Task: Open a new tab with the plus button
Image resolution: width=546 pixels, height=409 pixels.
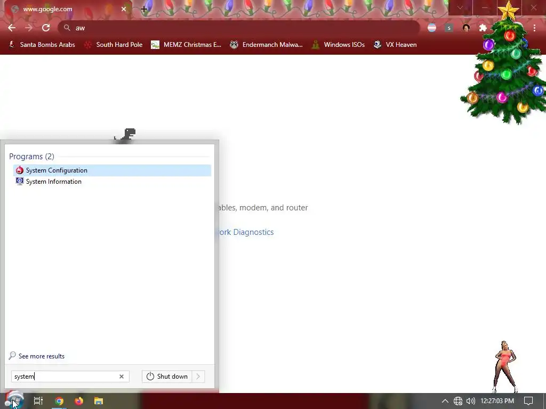Action: point(144,9)
